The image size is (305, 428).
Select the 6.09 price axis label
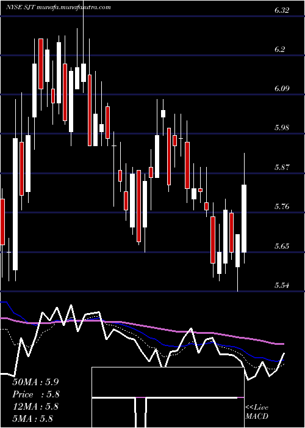[x=282, y=89]
